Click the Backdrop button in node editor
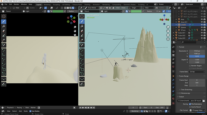 click(135, 111)
